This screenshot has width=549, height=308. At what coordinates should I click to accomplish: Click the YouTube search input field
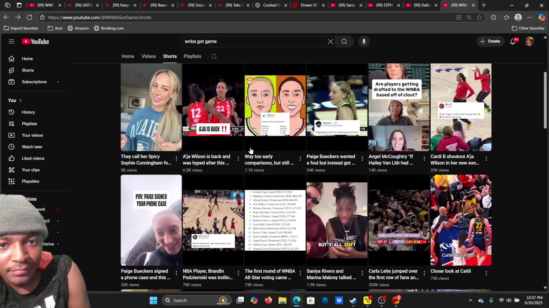tap(253, 41)
